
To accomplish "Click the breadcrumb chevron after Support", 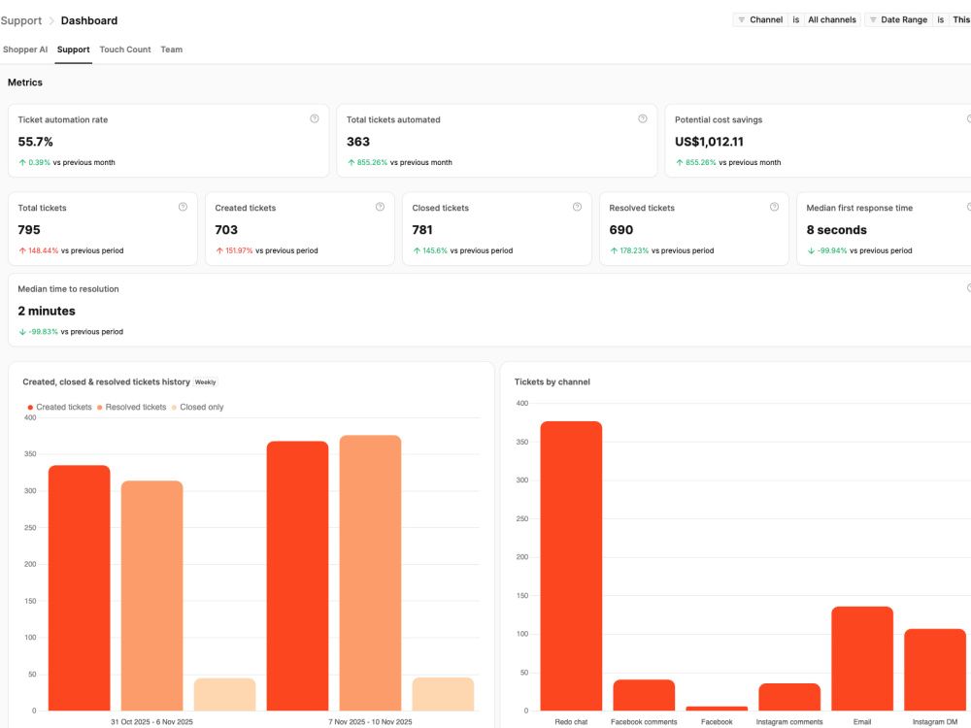I will (x=51, y=21).
